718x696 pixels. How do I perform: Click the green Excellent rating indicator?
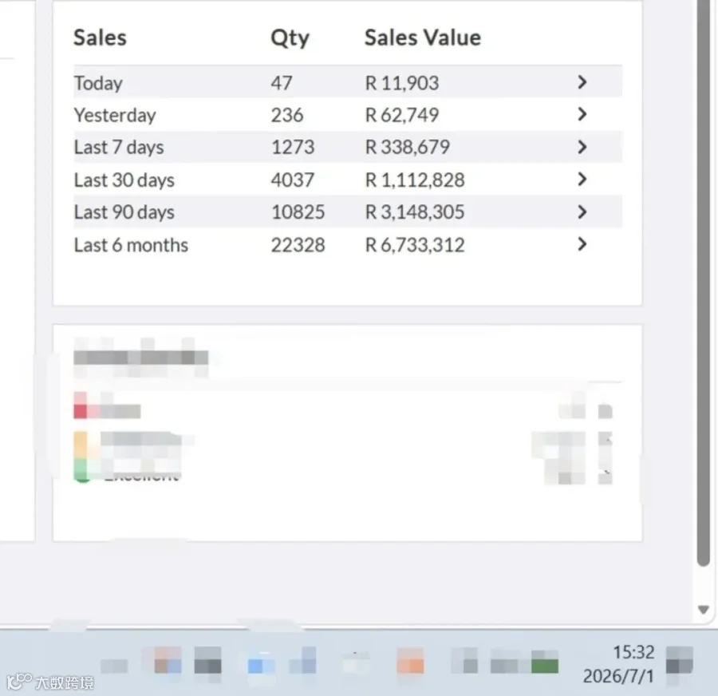81,471
